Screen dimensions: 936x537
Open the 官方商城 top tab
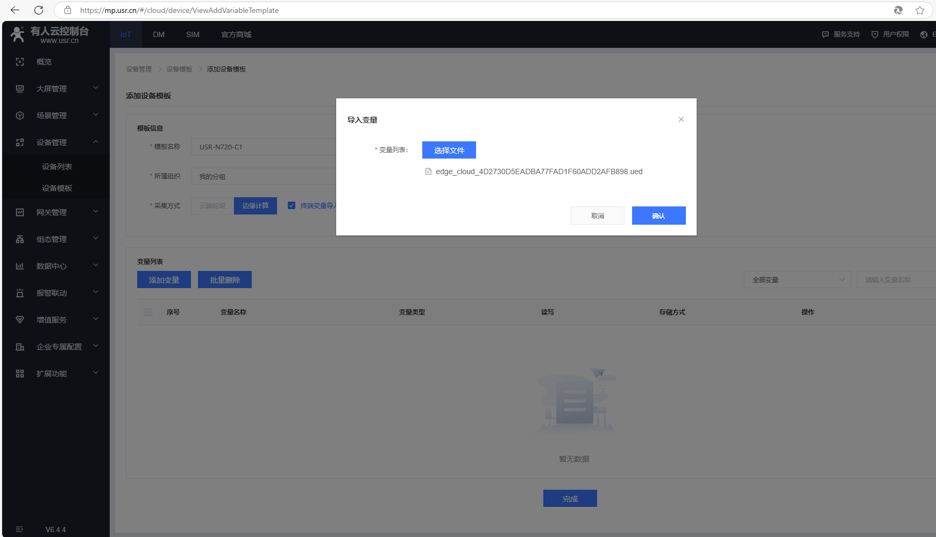pyautogui.click(x=236, y=34)
